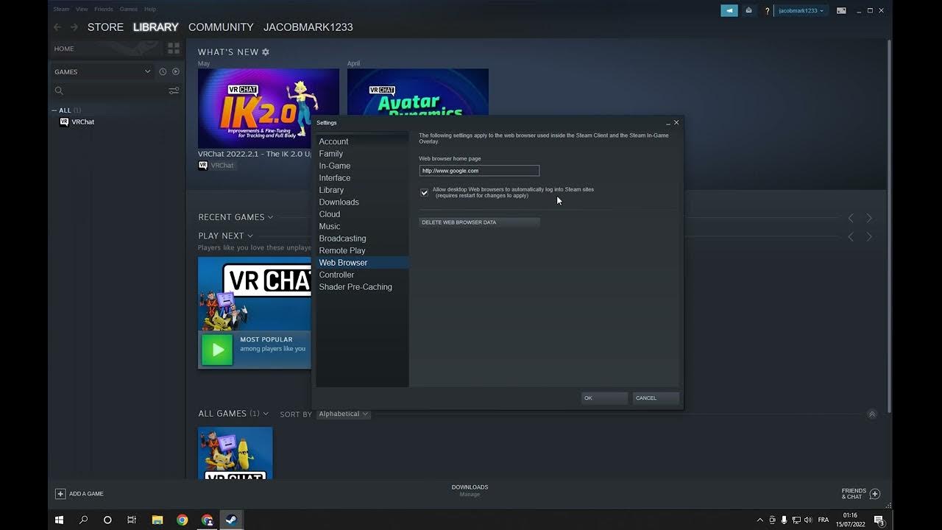Select Family in Settings sidebar
942x530 pixels.
(x=362, y=154)
